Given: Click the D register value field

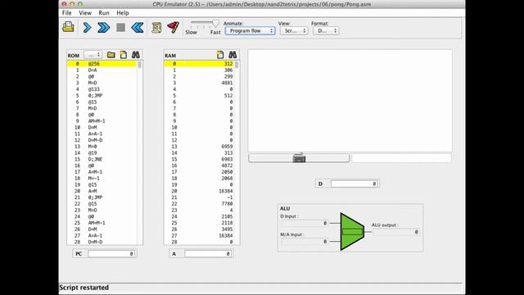Looking at the screenshot, I should tap(355, 184).
